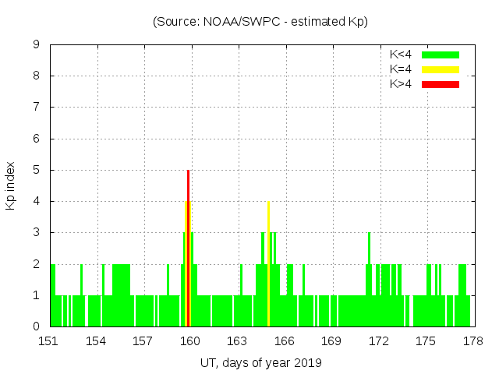Click the yellow K=4 legend swatch

441,69
